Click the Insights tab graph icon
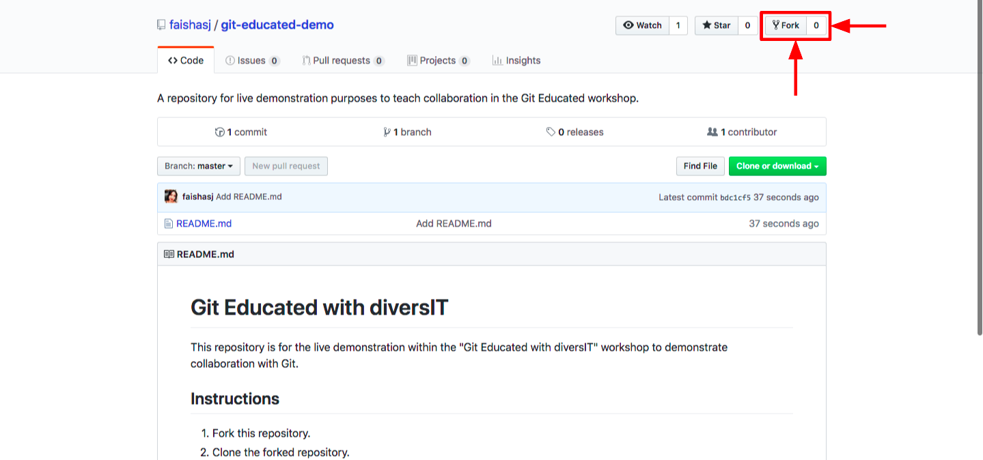 [x=497, y=60]
